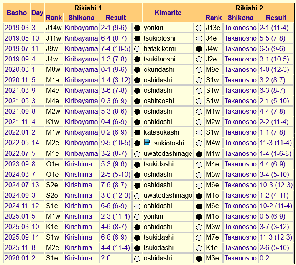Click the J2e rank cell
This screenshot has width=296, height=265.
[214, 59]
